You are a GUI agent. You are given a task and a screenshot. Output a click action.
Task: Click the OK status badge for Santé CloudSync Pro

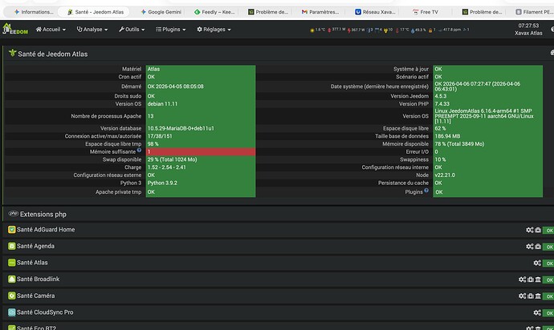click(548, 312)
